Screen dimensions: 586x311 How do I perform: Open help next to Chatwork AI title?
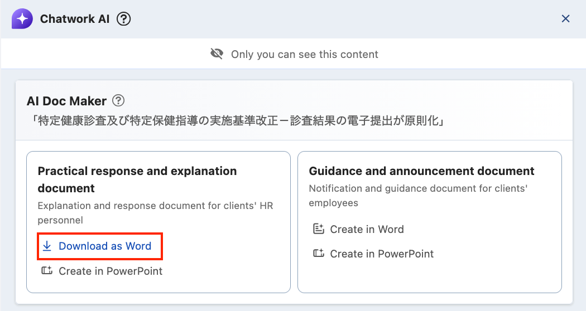point(124,18)
